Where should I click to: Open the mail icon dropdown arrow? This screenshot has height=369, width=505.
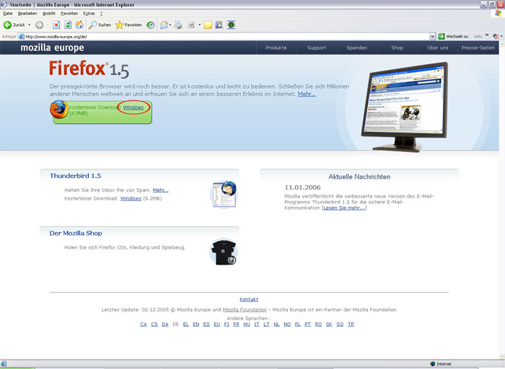tap(170, 25)
